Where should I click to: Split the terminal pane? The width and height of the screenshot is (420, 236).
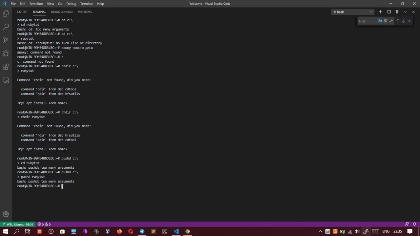coord(389,12)
